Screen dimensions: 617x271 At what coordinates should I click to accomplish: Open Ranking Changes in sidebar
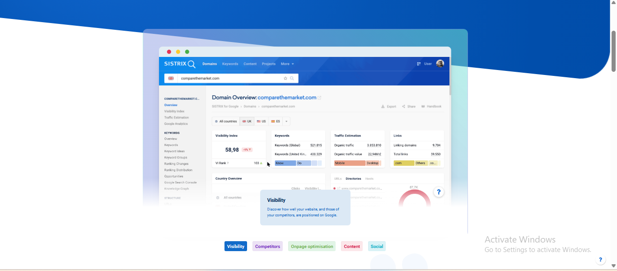click(x=177, y=164)
